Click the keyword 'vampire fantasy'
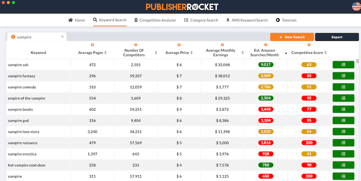This screenshot has width=361, height=181. click(x=21, y=76)
